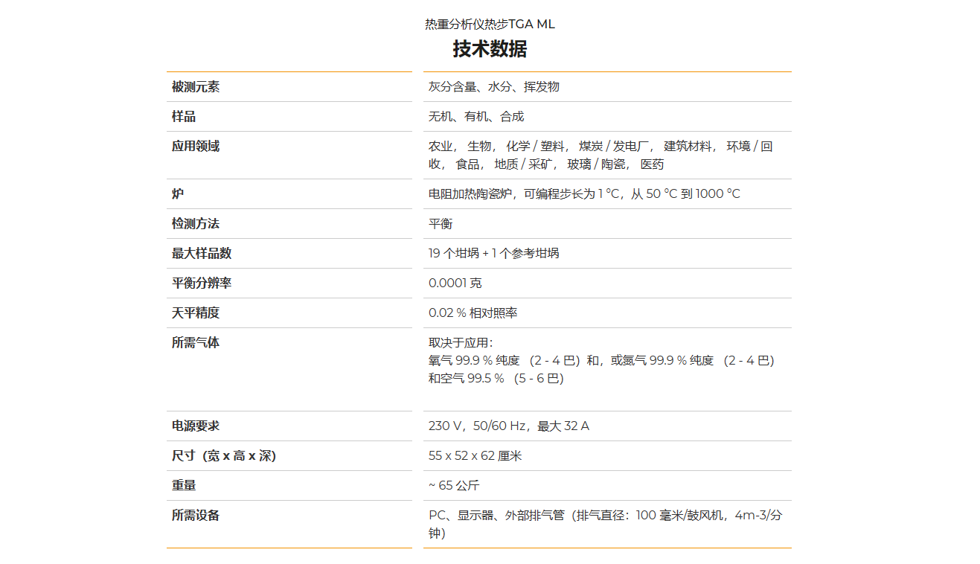Select the 应用领域 row label
980x564 pixels.
tap(196, 147)
